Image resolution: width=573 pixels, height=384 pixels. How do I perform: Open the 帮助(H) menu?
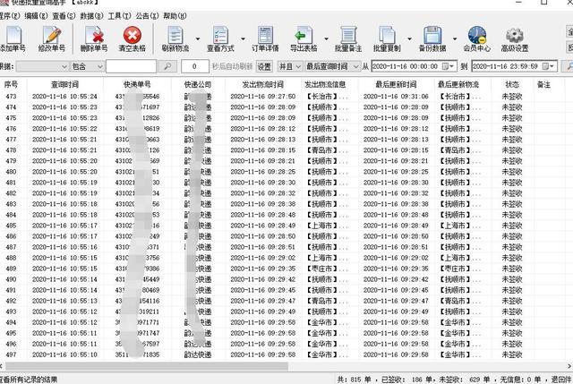175,16
